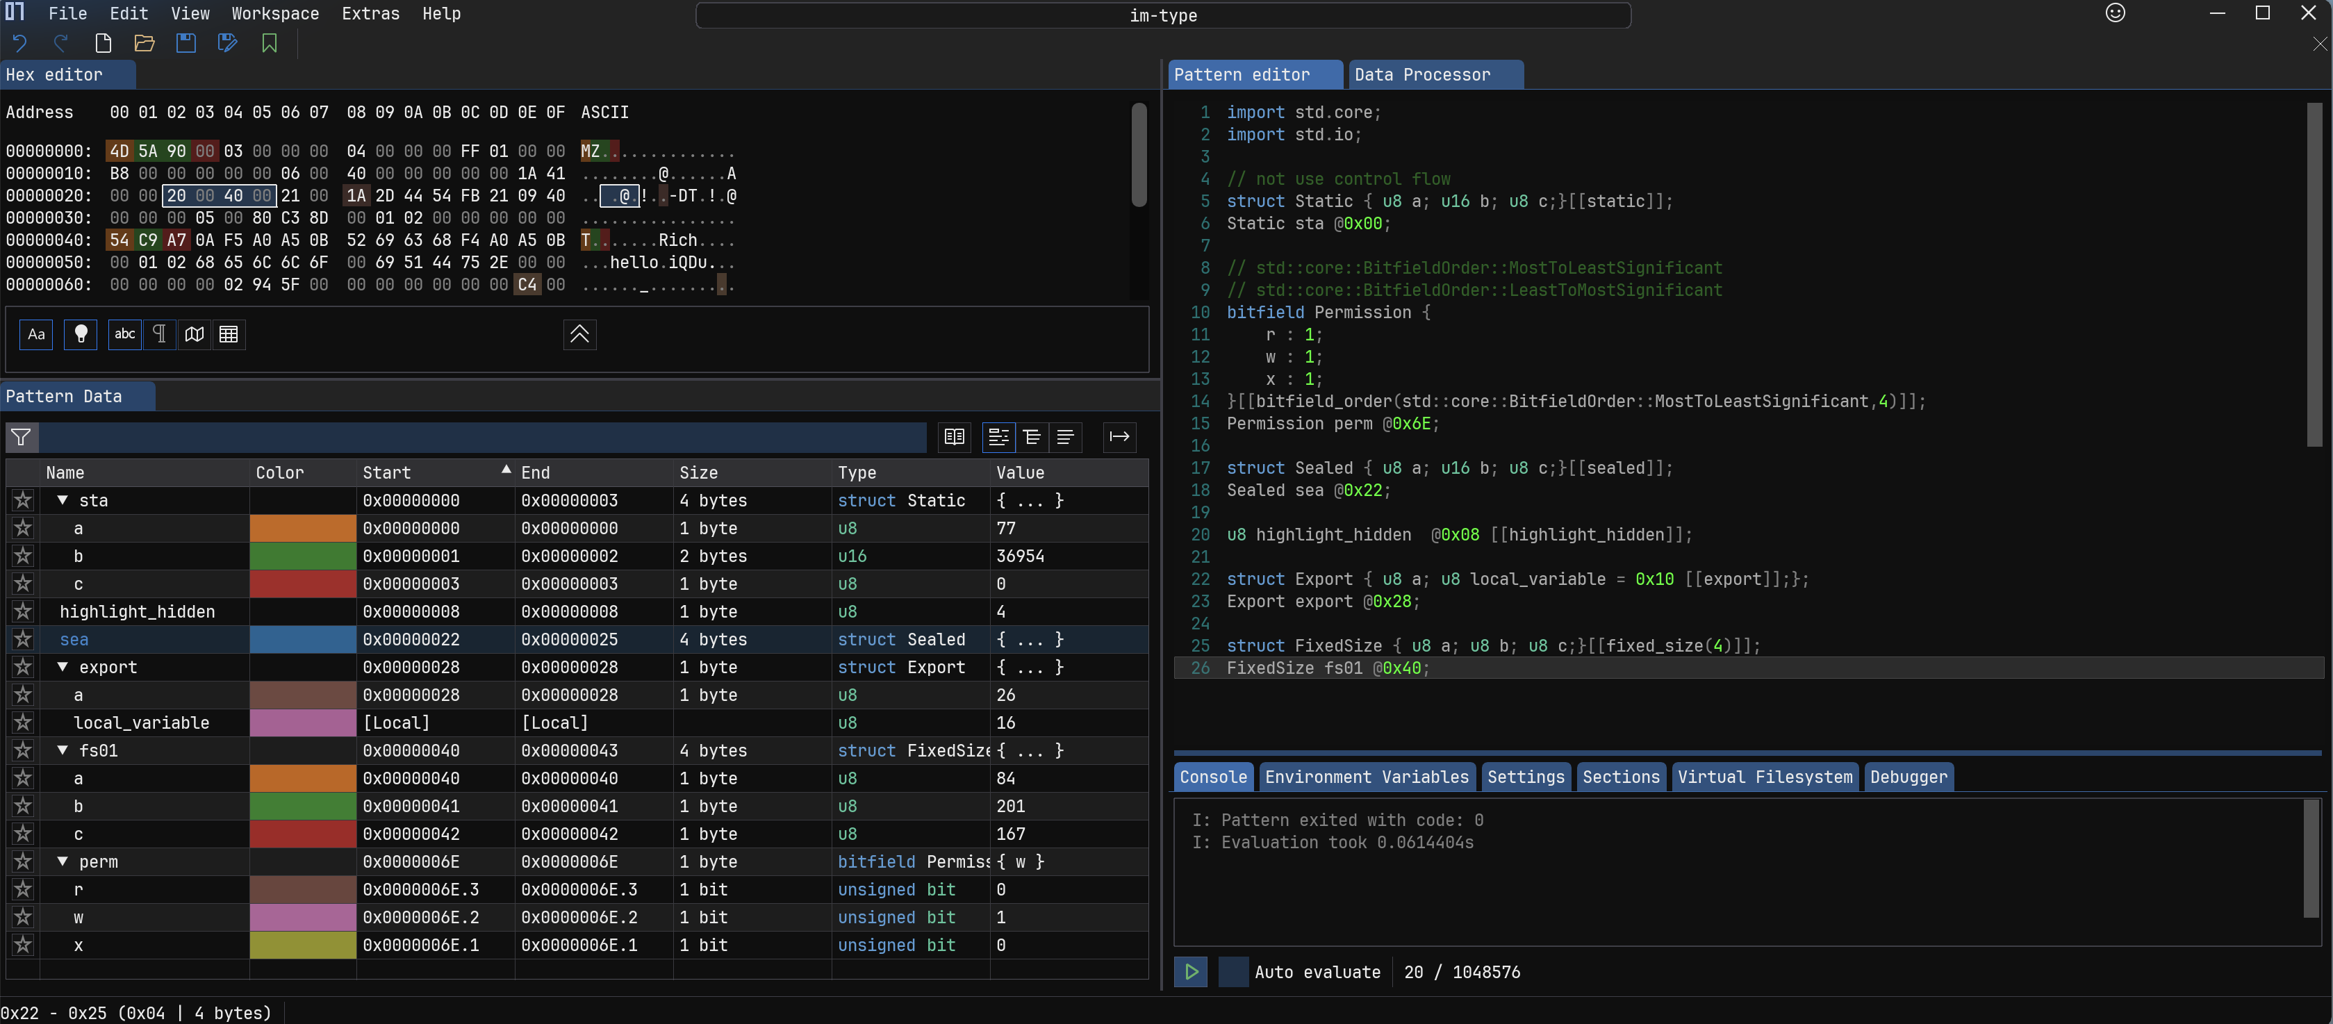This screenshot has height=1024, width=2333.
Task: Switch to the Data Processor tab
Action: click(1422, 75)
